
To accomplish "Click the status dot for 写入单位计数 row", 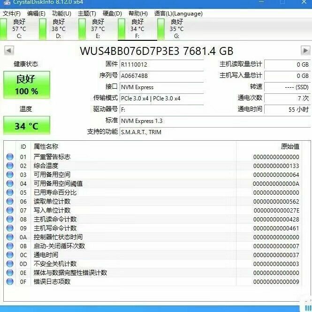I will coord(10,210).
